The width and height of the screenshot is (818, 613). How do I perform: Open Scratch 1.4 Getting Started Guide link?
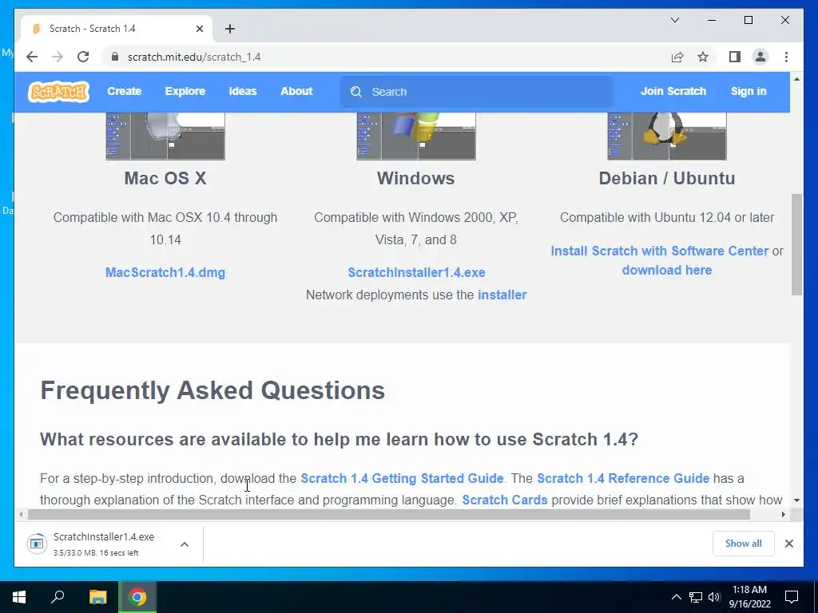(x=403, y=479)
